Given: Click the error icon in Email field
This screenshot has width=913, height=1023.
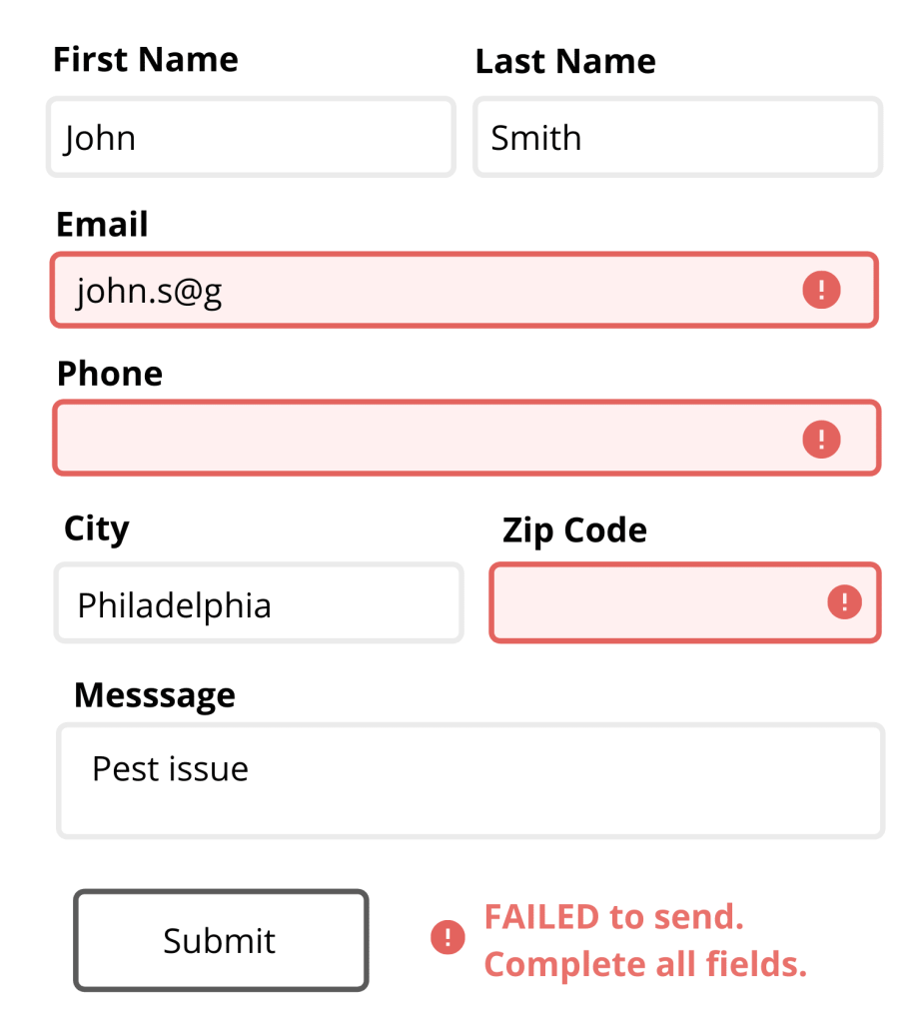Looking at the screenshot, I should 821,290.
